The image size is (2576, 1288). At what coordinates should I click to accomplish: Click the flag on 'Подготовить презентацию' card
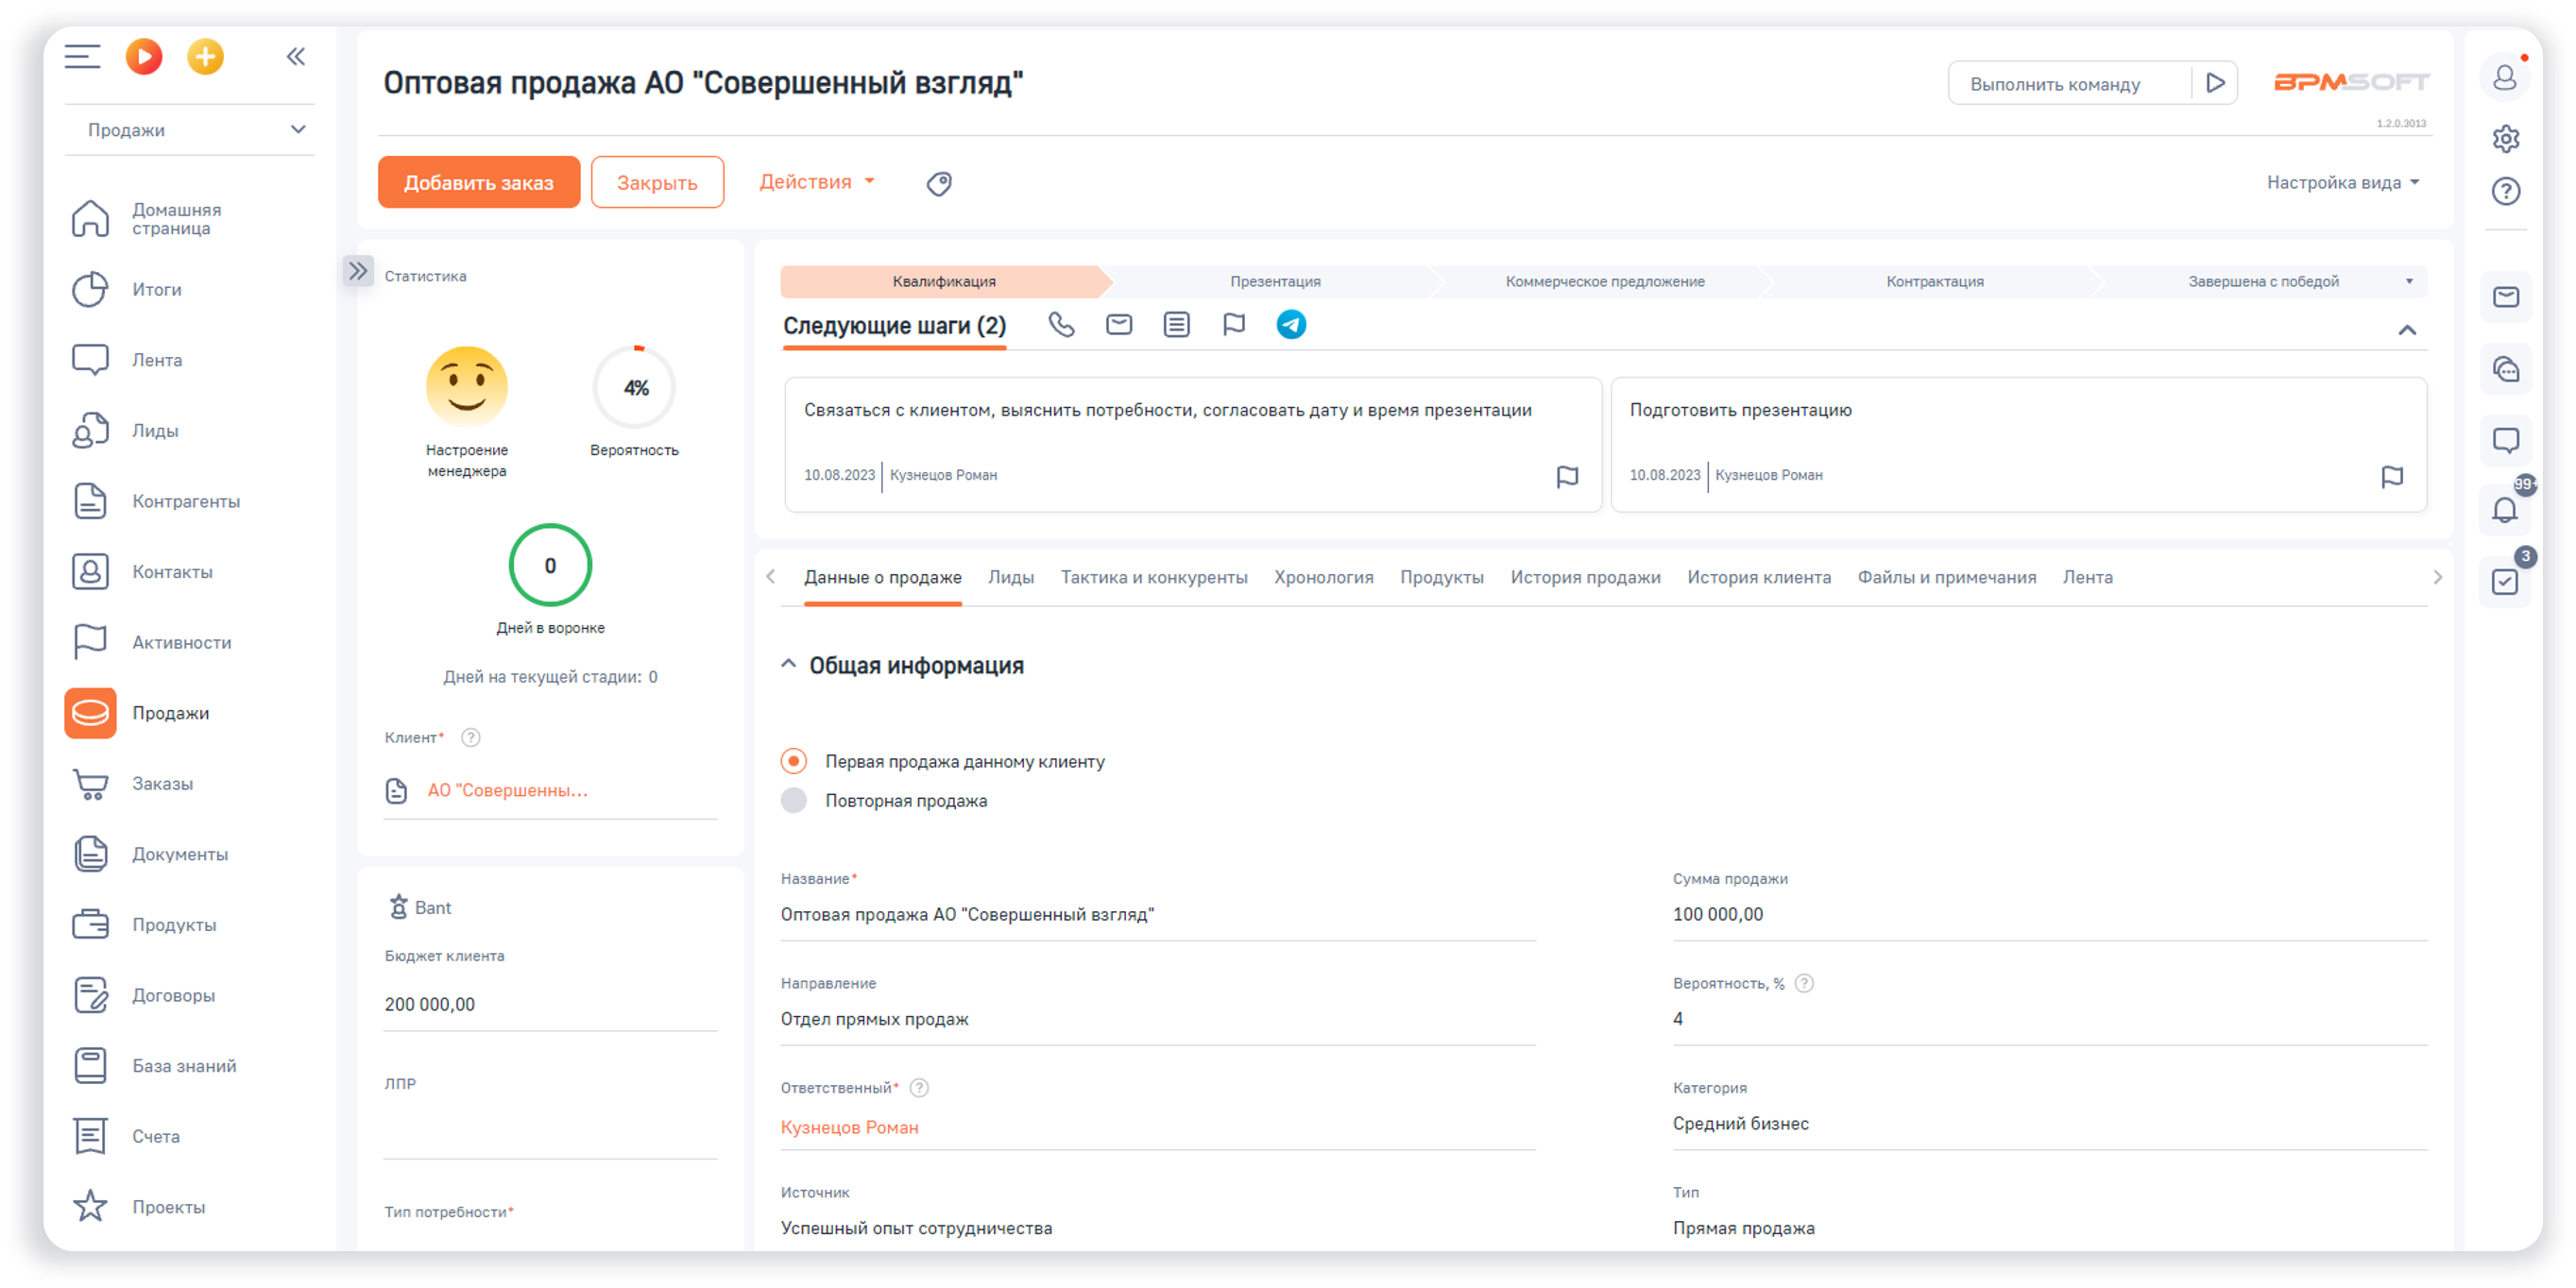2392,477
